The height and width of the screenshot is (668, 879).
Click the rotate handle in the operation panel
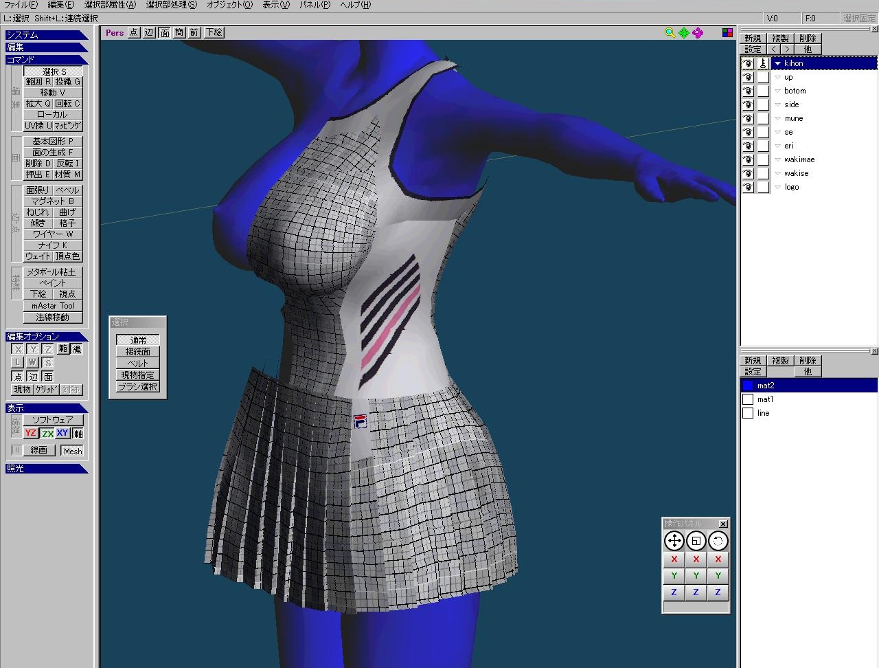pyautogui.click(x=718, y=541)
